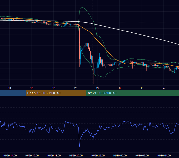Click the hour label 20 on upper axis
Image resolution: width=179 pixels, height=158 pixels.
pos(76,88)
